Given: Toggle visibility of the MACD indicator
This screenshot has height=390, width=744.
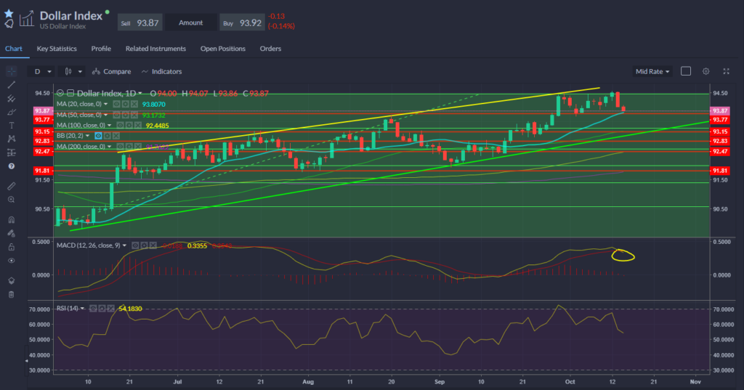Looking at the screenshot, I should pos(135,245).
